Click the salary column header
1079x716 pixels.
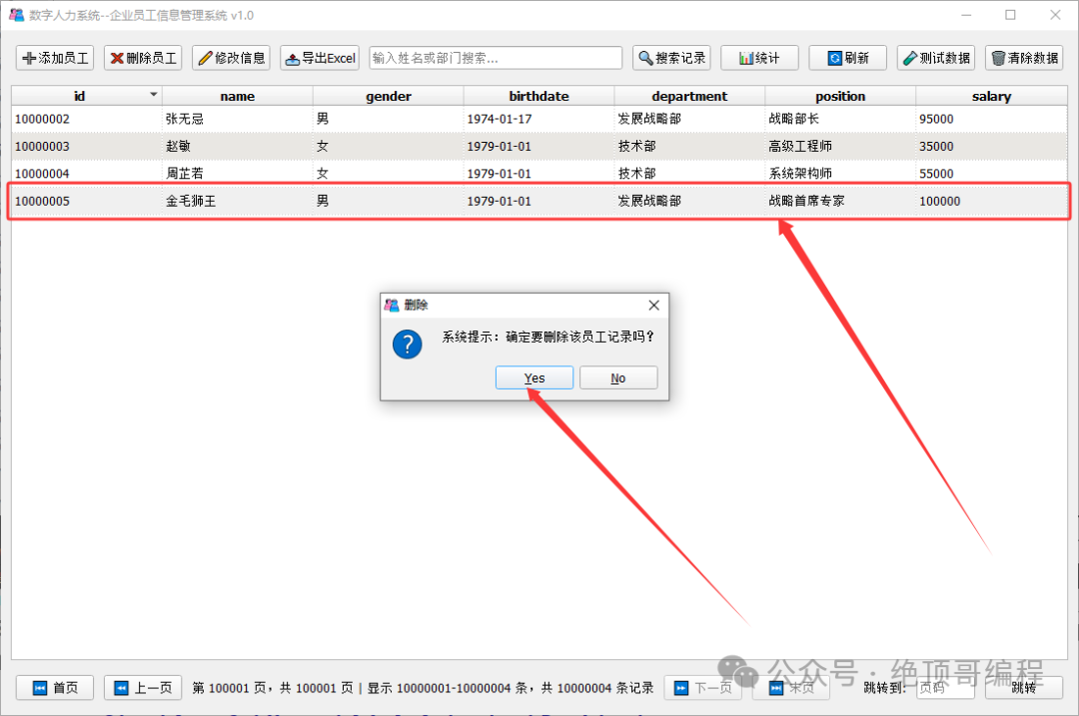click(x=992, y=96)
